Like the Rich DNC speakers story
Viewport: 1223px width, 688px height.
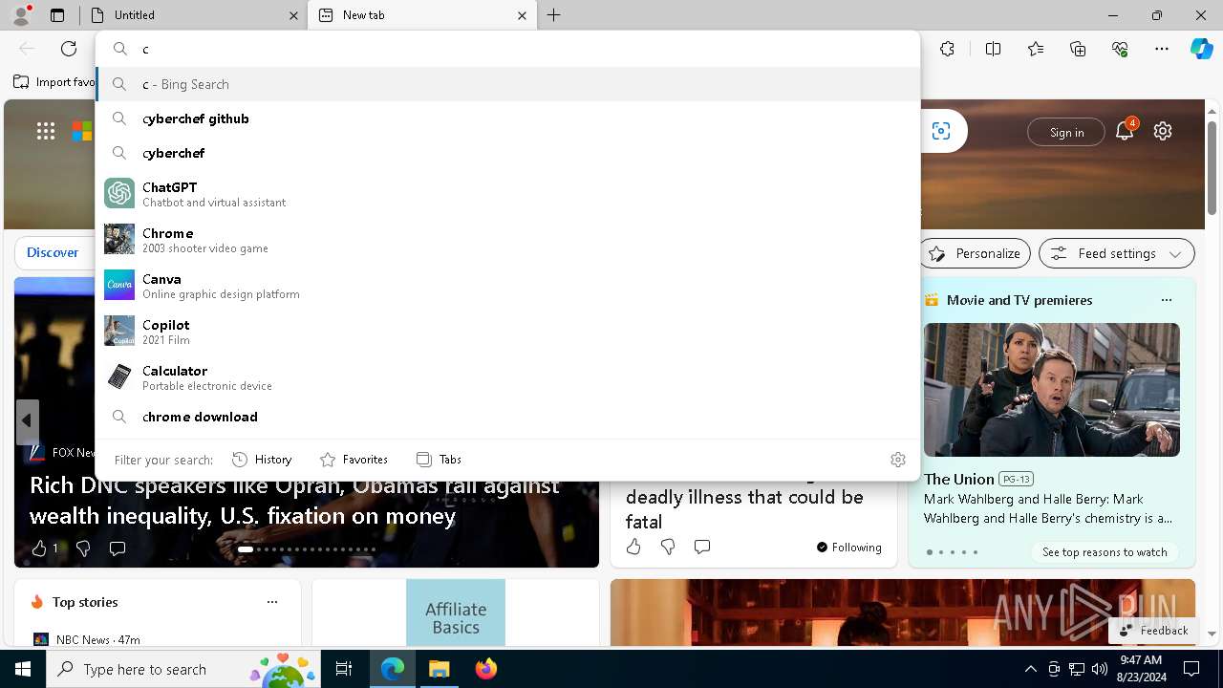[39, 548]
